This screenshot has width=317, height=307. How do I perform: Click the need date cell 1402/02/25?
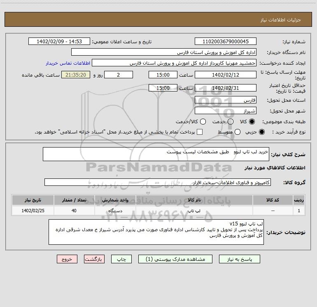33,211
